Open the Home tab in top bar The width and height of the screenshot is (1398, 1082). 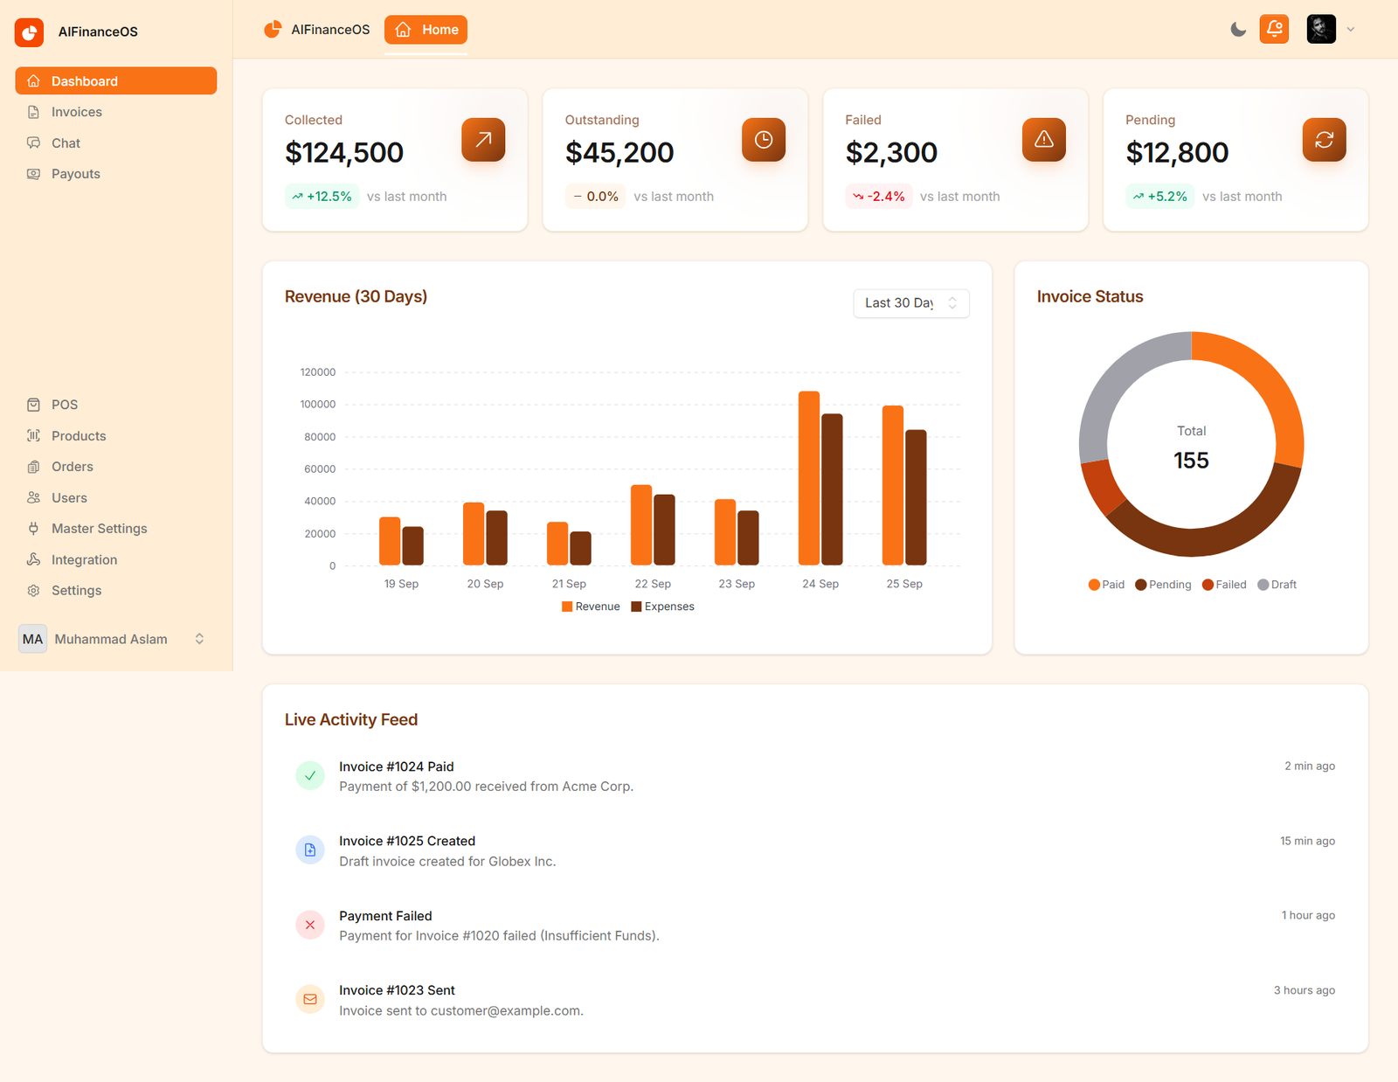click(426, 30)
